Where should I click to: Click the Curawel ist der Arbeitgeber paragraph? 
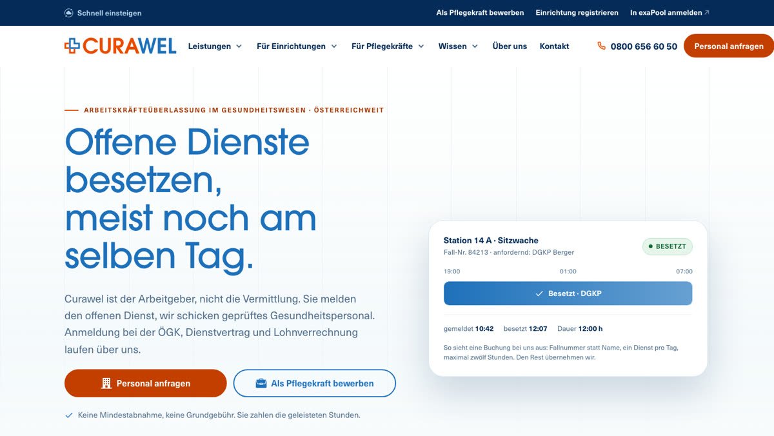click(219, 324)
